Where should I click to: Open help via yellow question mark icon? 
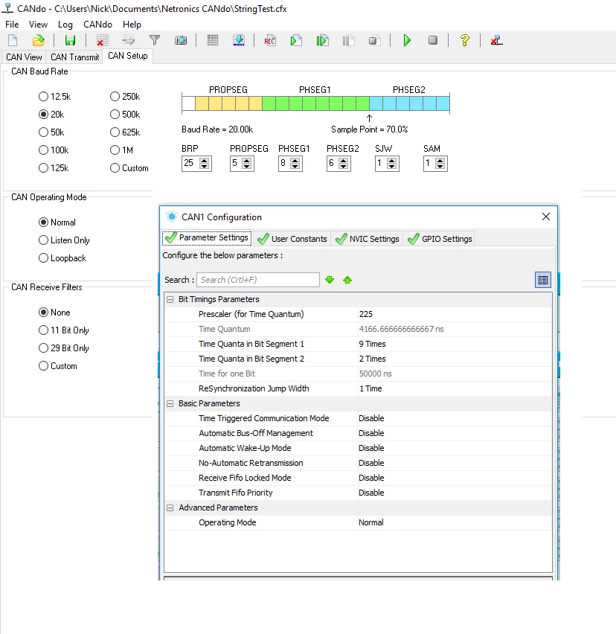[465, 40]
